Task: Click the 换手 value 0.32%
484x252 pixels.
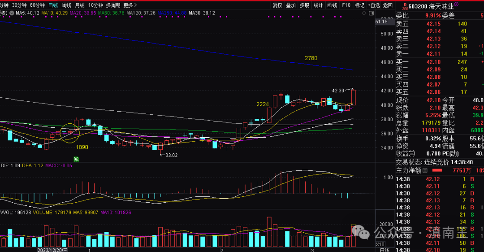Action: coord(433,139)
